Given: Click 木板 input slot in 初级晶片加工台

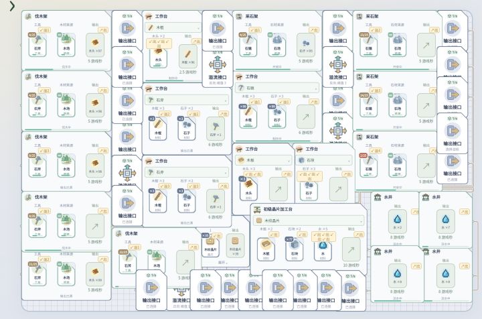Looking at the screenshot, I should tap(266, 249).
